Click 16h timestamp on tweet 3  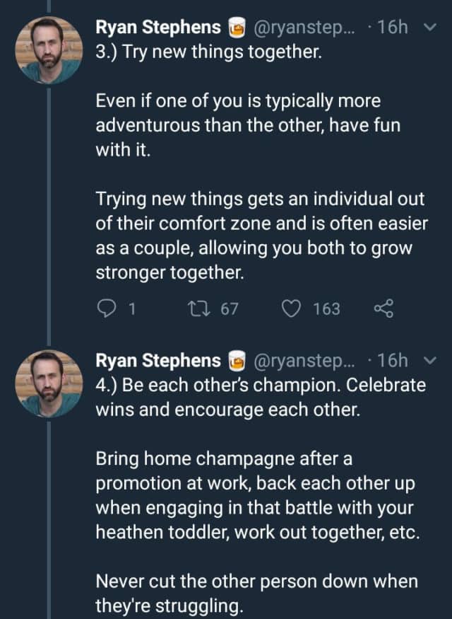click(393, 28)
